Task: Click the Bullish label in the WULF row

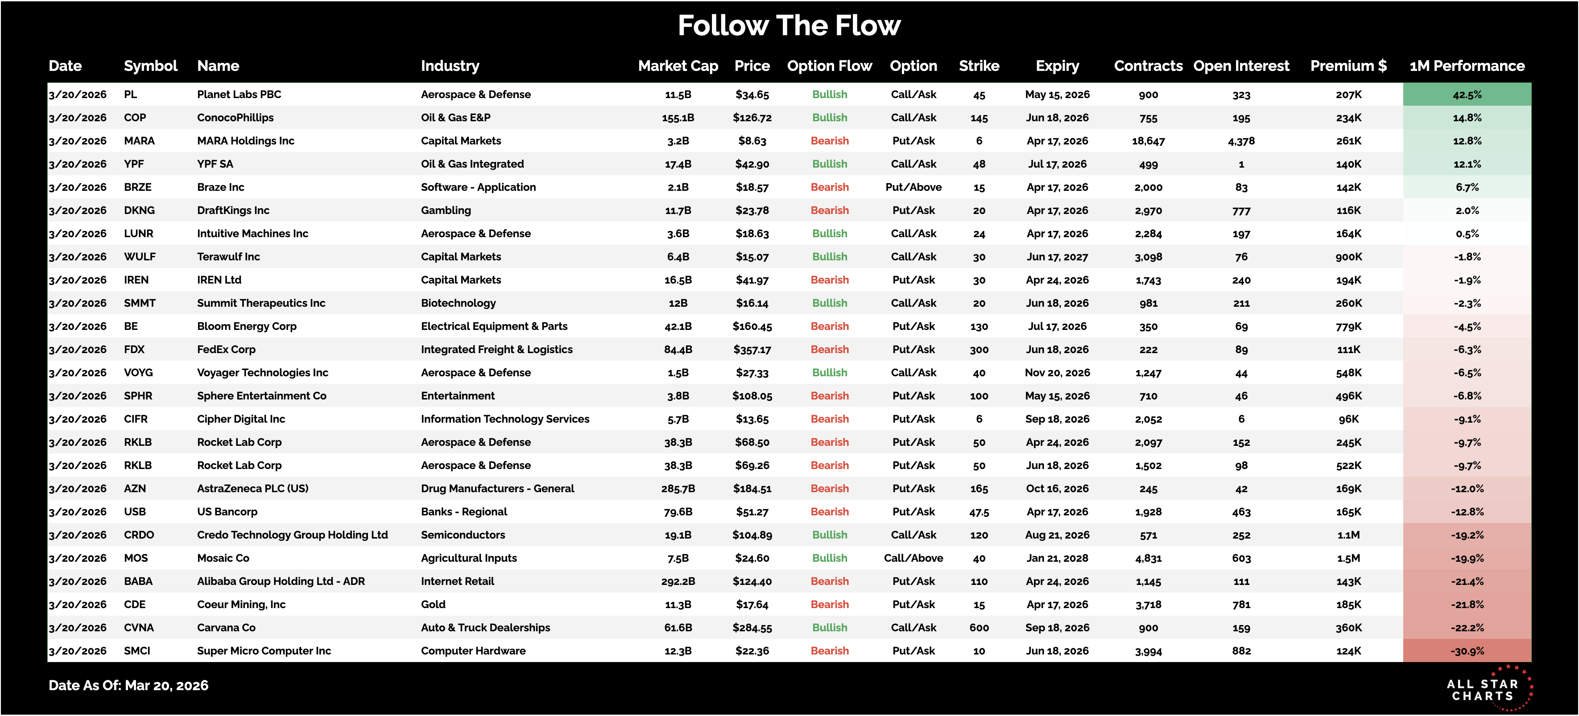Action: tap(829, 257)
